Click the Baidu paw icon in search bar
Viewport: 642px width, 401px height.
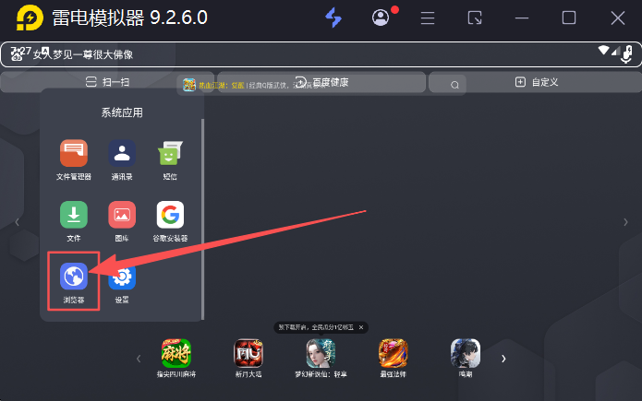click(17, 54)
